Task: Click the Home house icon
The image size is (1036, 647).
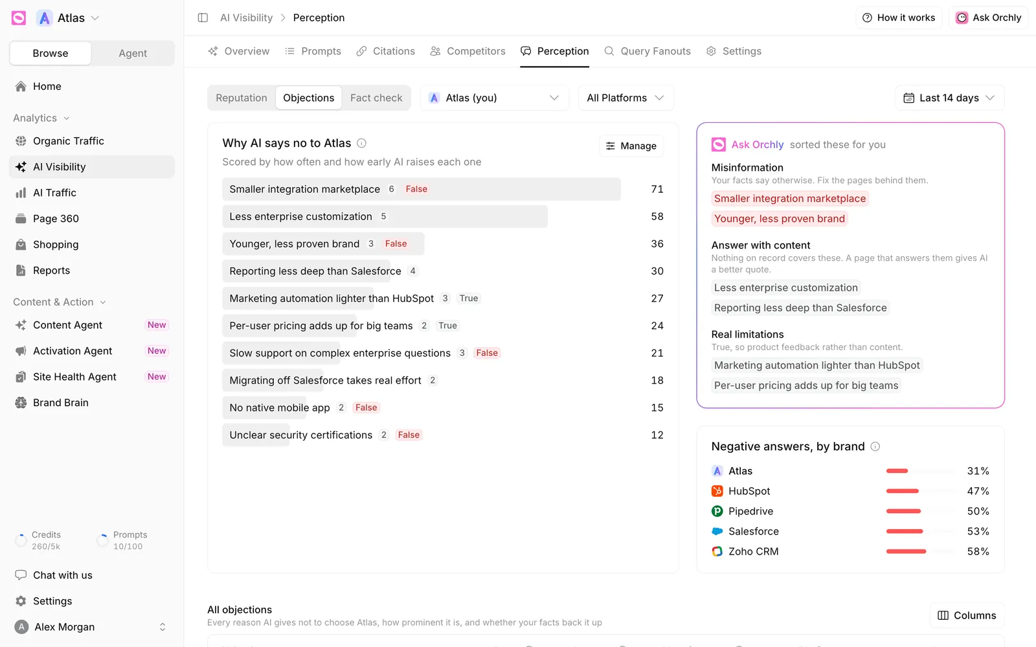Action: pyautogui.click(x=21, y=86)
